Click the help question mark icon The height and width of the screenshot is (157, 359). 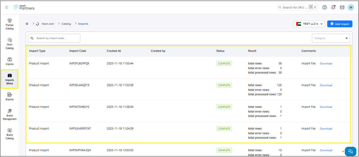(x=325, y=7)
